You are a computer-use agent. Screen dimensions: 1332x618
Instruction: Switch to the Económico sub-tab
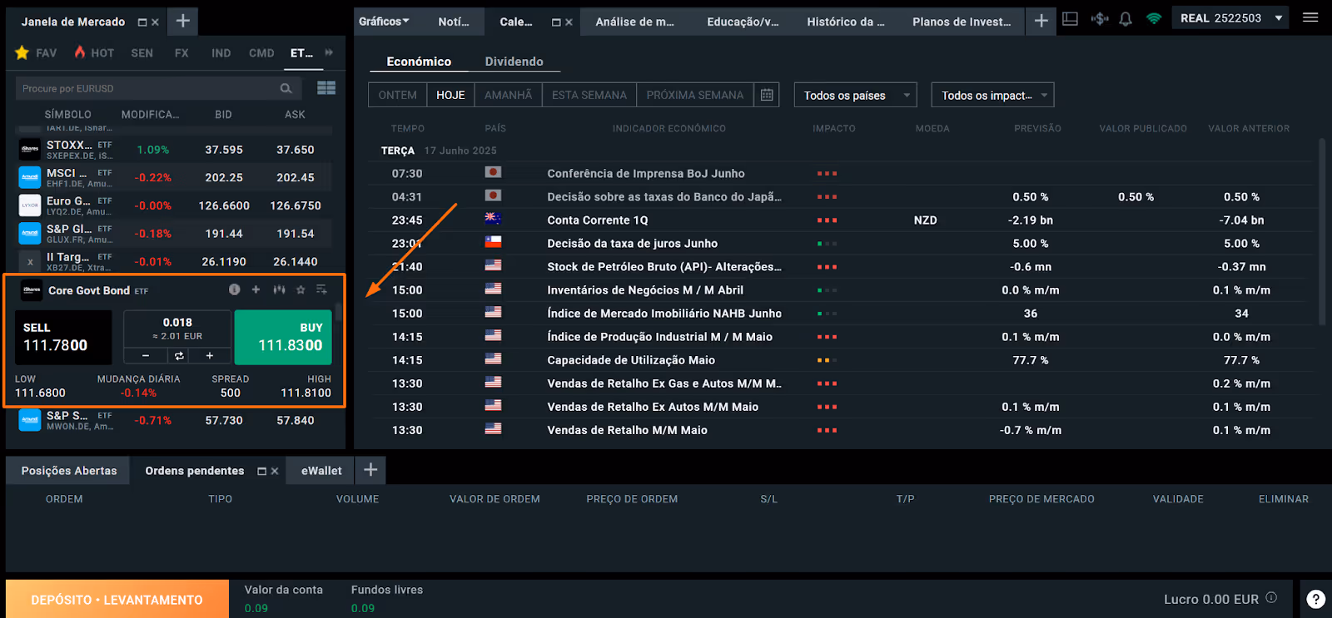click(419, 62)
